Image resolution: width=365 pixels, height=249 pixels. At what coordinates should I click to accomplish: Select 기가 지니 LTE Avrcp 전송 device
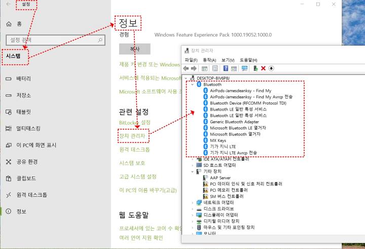[x=234, y=153]
